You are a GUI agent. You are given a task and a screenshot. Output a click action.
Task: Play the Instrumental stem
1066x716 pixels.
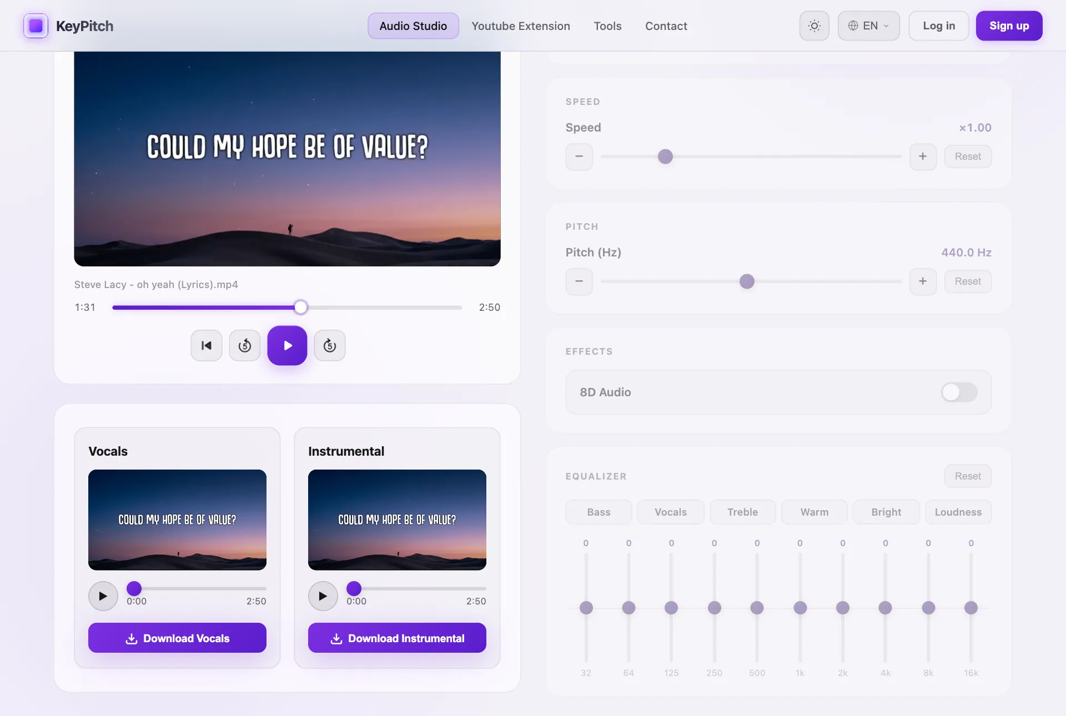(x=323, y=596)
